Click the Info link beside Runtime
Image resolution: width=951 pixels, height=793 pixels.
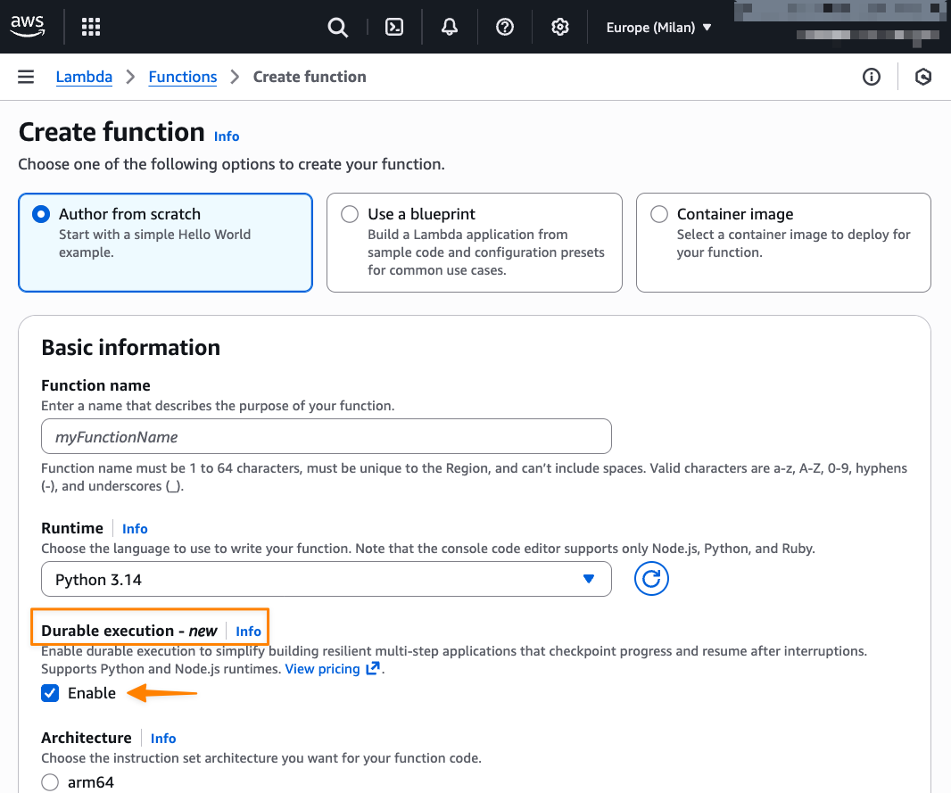tap(135, 528)
